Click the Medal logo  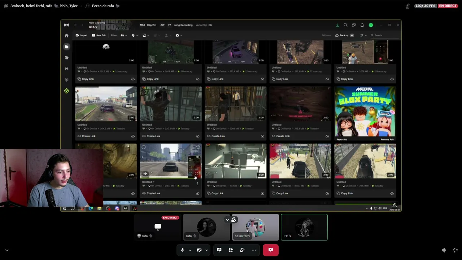coord(66,25)
